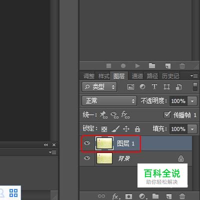Stop the action recording

(109, 66)
